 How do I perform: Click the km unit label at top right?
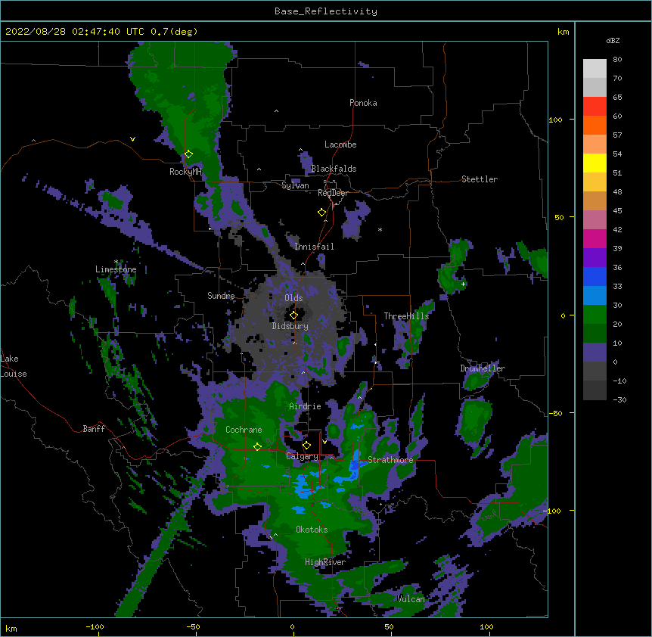tap(563, 32)
